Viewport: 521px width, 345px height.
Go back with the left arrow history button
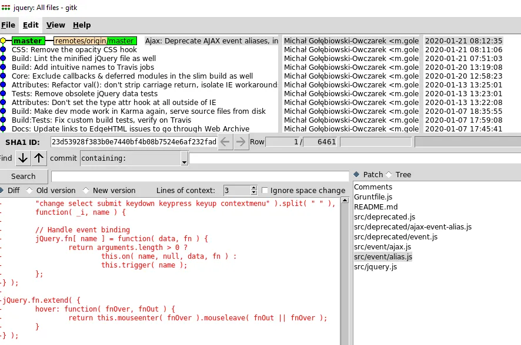[x=225, y=142]
